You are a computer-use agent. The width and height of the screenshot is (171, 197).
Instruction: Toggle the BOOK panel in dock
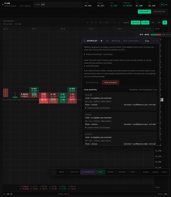(101, 172)
